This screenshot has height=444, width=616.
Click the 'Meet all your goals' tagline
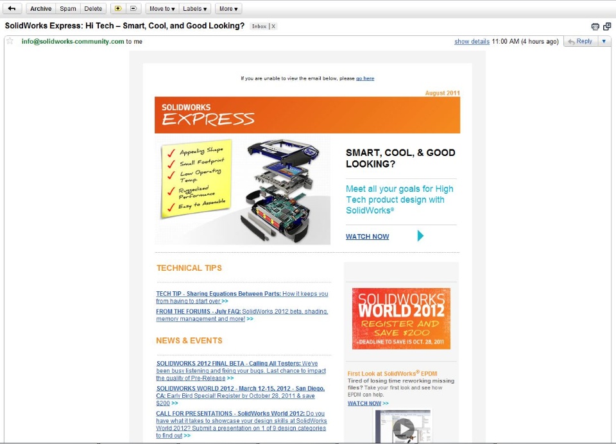click(x=400, y=200)
